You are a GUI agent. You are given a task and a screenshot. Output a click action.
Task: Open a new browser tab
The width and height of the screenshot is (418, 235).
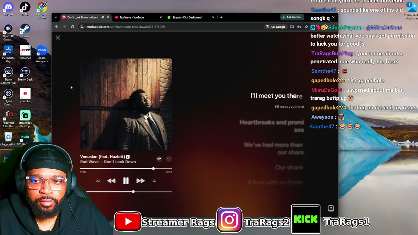tap(221, 17)
